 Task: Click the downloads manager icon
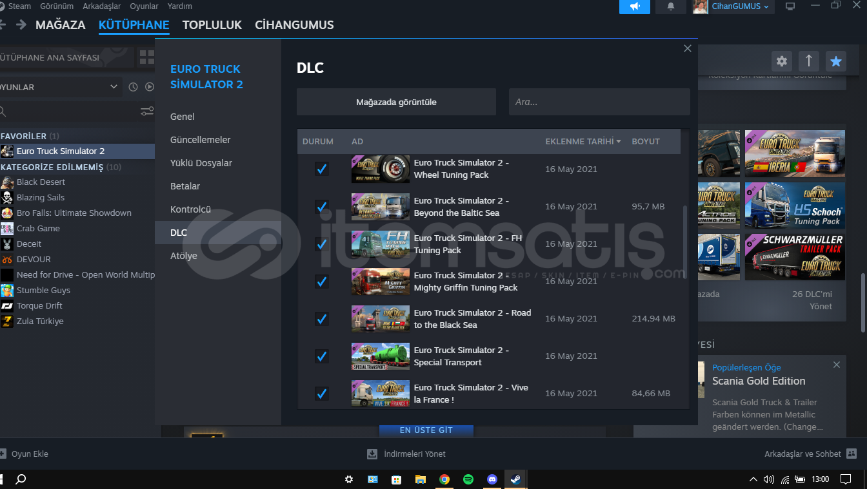(x=372, y=454)
